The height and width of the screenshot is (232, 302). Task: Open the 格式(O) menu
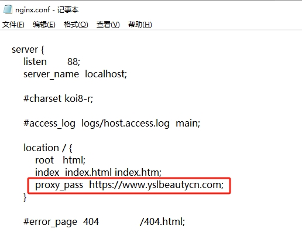tap(76, 25)
